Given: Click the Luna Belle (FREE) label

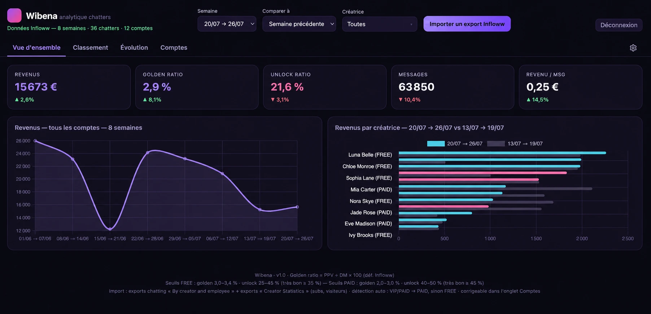Looking at the screenshot, I should (370, 155).
